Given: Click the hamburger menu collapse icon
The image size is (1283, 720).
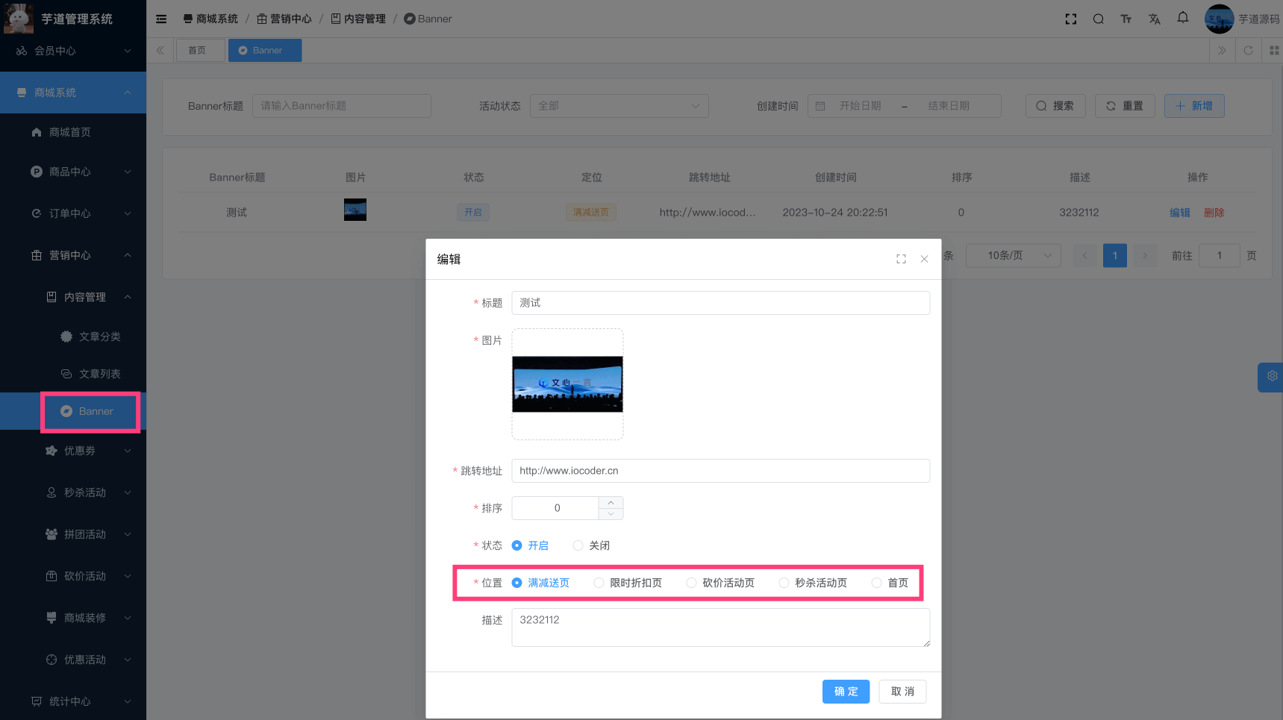Looking at the screenshot, I should 161,19.
